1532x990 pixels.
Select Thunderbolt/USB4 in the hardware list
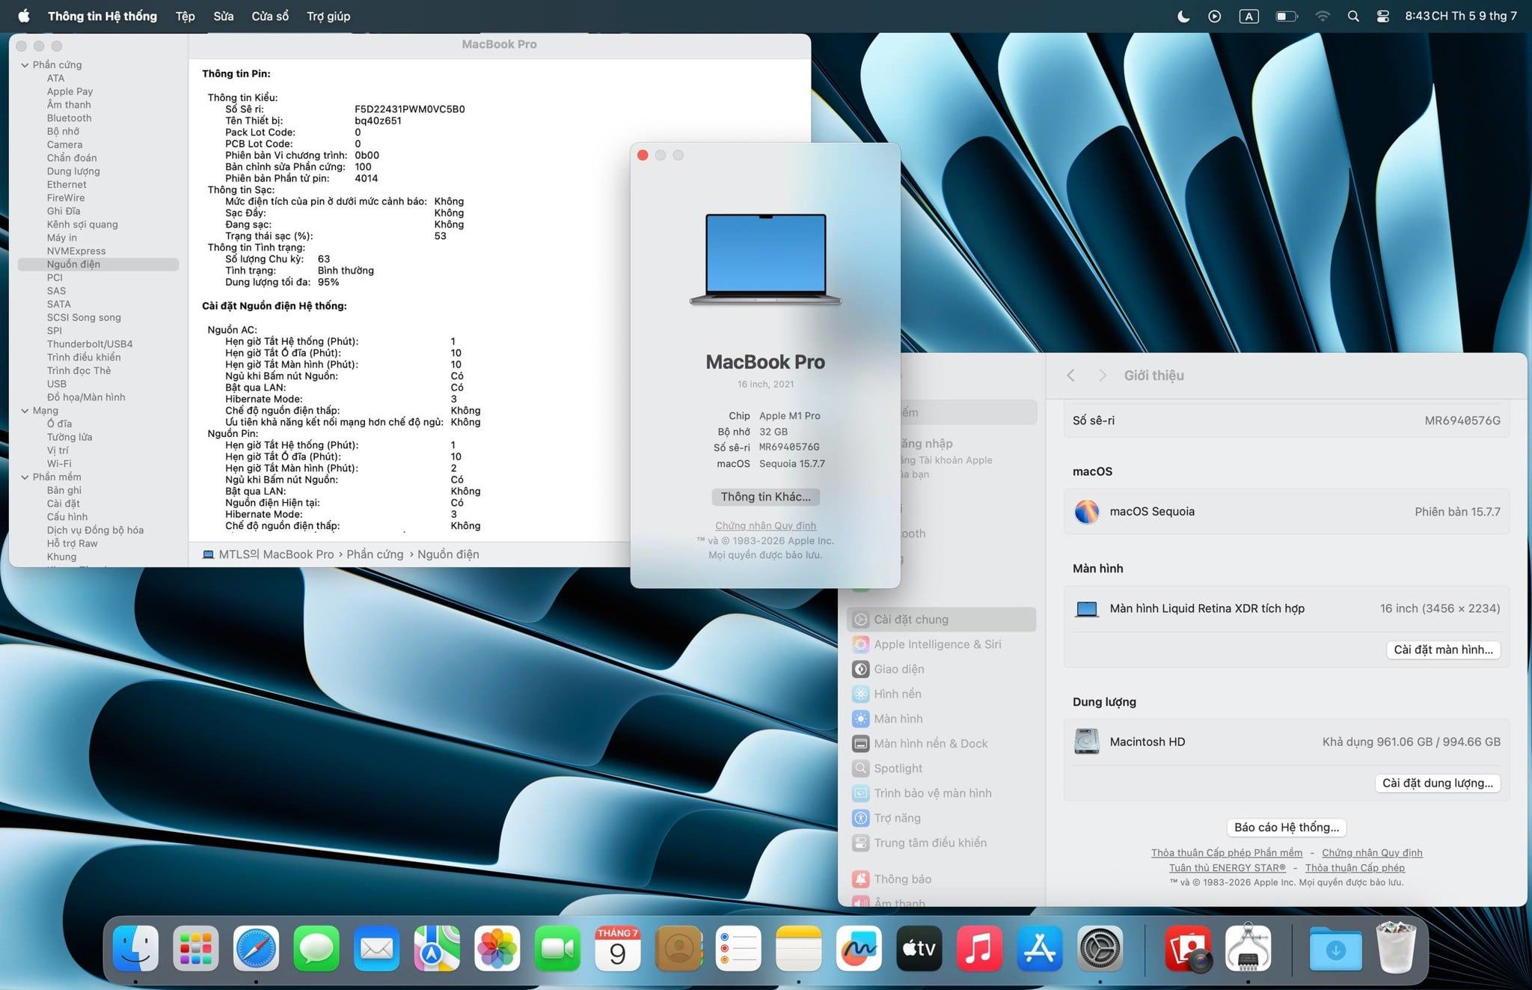tap(90, 344)
